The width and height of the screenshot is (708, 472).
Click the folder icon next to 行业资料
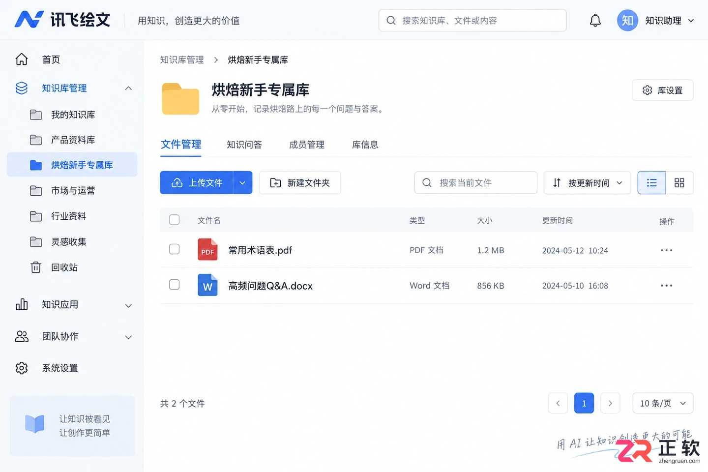(36, 216)
